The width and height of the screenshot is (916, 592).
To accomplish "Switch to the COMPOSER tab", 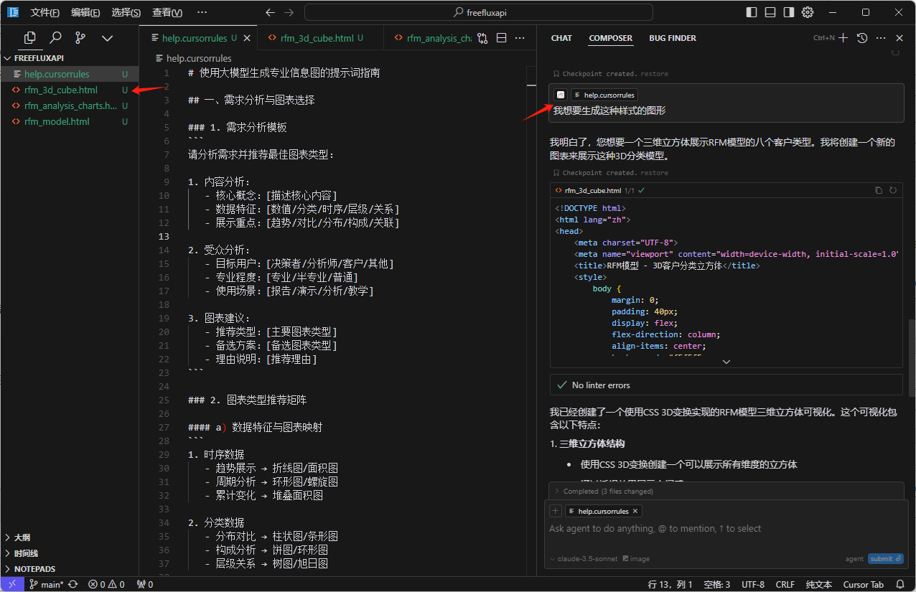I will tap(611, 38).
